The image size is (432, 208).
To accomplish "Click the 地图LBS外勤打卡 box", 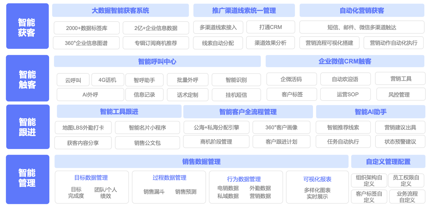I will (83, 127).
